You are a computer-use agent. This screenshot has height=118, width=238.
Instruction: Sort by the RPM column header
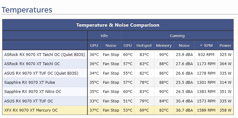206,45
